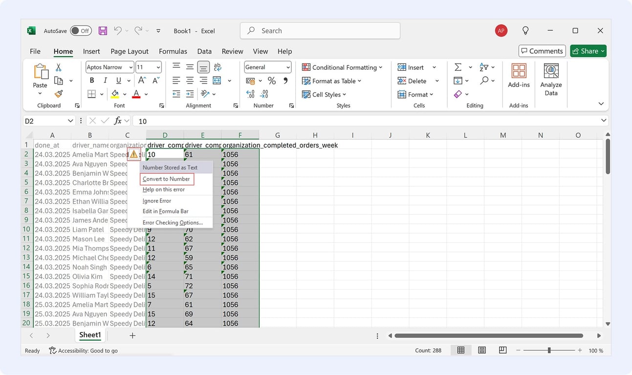
Task: Click Decrease Decimal icon
Action: (x=264, y=94)
